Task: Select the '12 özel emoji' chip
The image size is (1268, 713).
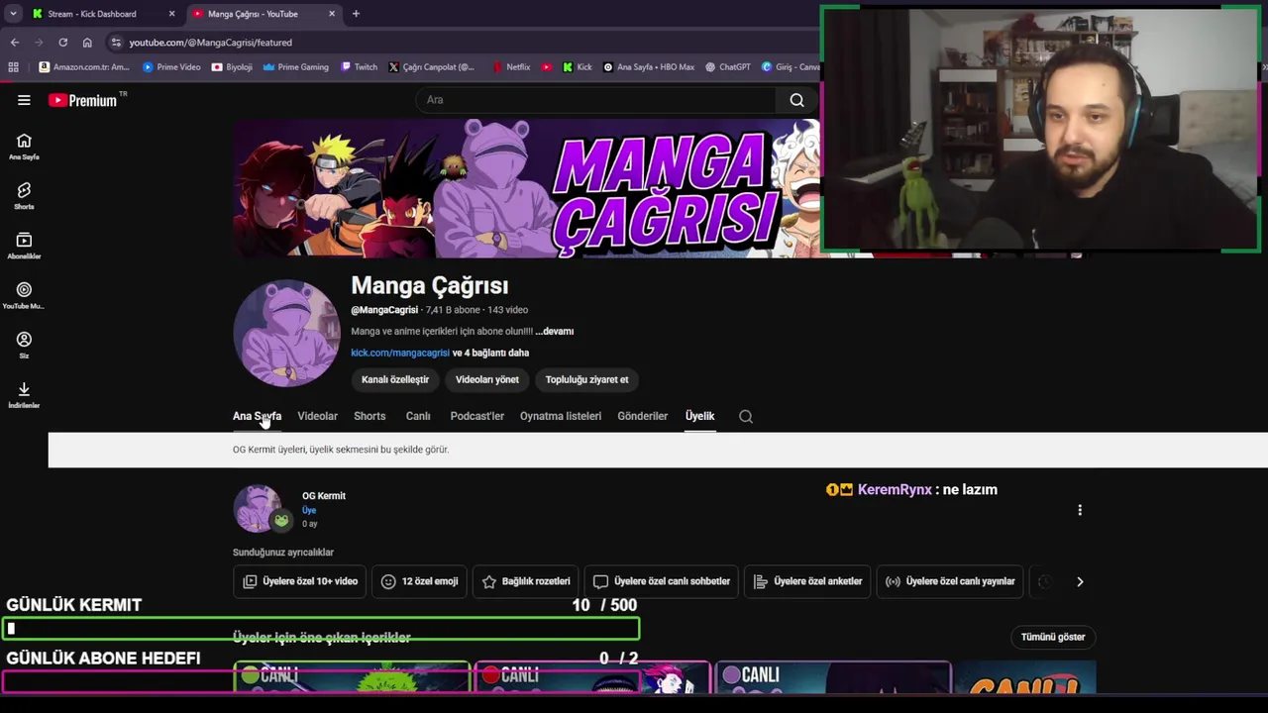Action: coord(420,581)
